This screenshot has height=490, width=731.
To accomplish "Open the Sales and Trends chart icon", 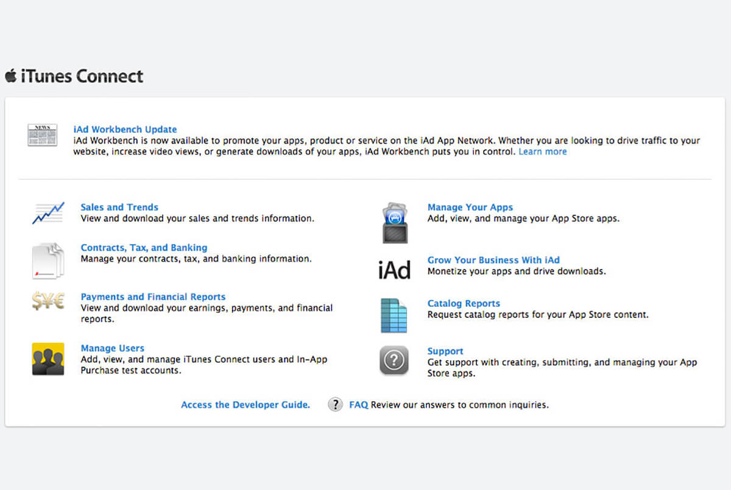I will tap(48, 213).
